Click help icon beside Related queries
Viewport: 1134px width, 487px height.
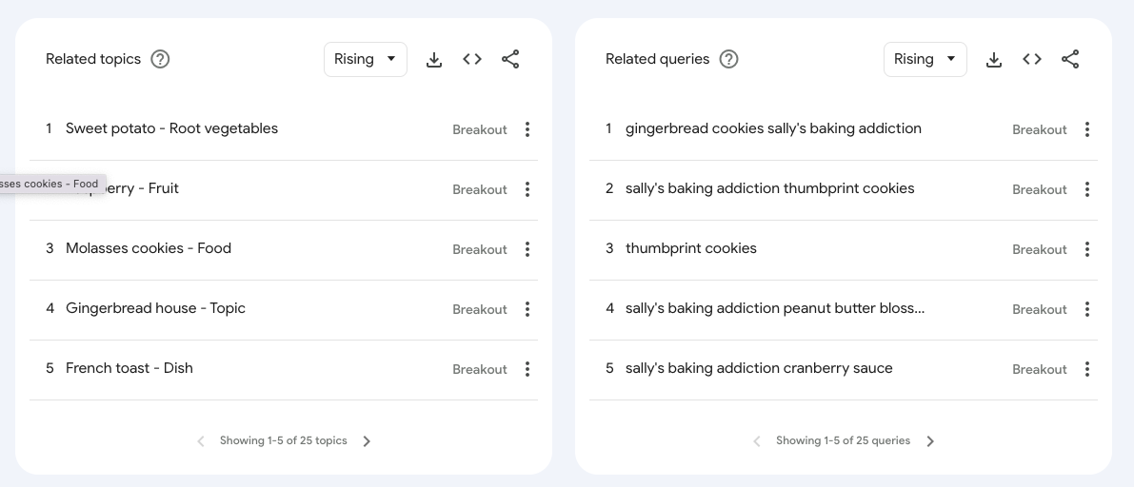click(x=728, y=59)
